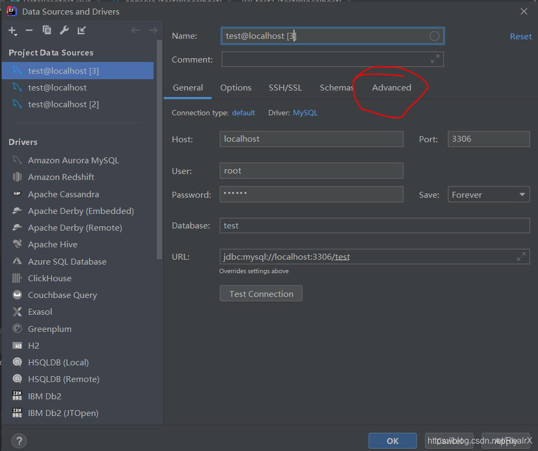Click the Reset link
Screen dimensions: 538x451
click(x=521, y=37)
